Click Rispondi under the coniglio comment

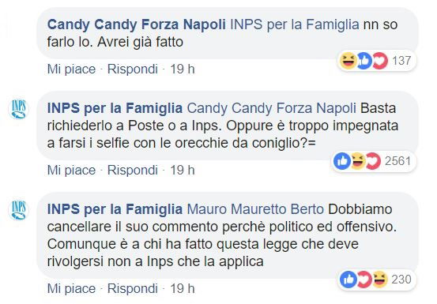coord(133,170)
